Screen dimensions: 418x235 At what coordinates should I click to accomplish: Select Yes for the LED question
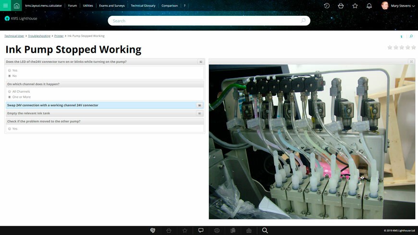click(10, 71)
